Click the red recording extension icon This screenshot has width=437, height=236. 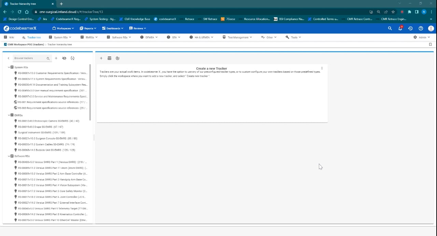click(x=402, y=12)
